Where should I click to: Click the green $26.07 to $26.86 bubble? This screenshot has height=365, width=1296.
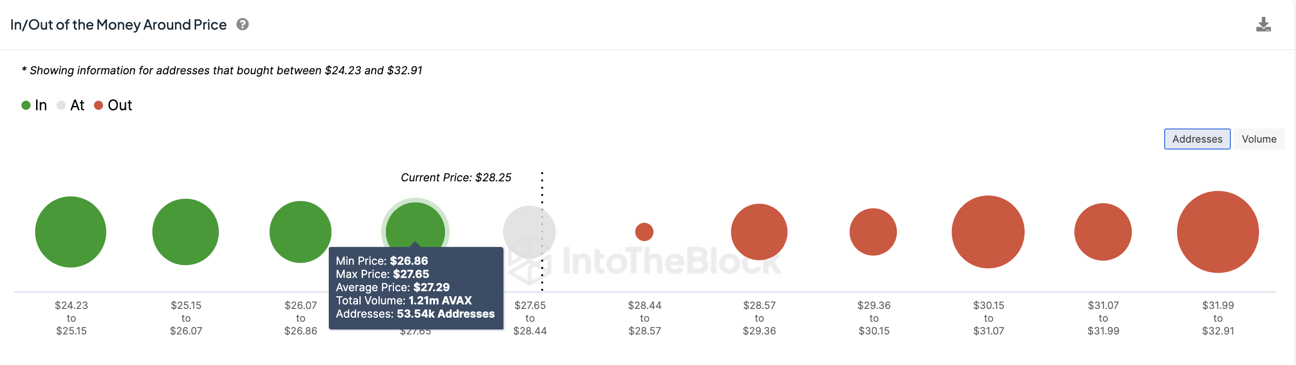point(300,232)
